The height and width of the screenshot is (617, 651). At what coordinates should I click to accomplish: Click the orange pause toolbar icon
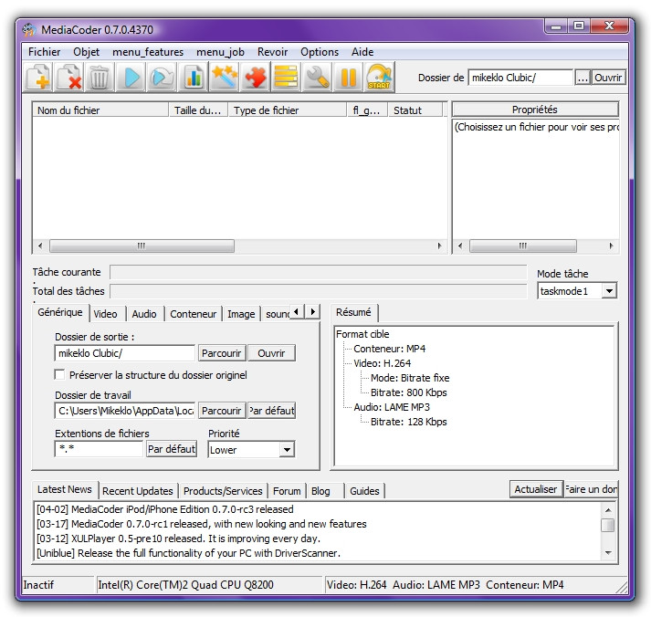point(348,78)
